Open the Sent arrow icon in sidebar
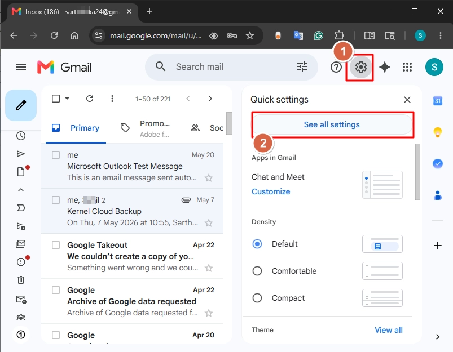453x352 pixels. [x=21, y=154]
